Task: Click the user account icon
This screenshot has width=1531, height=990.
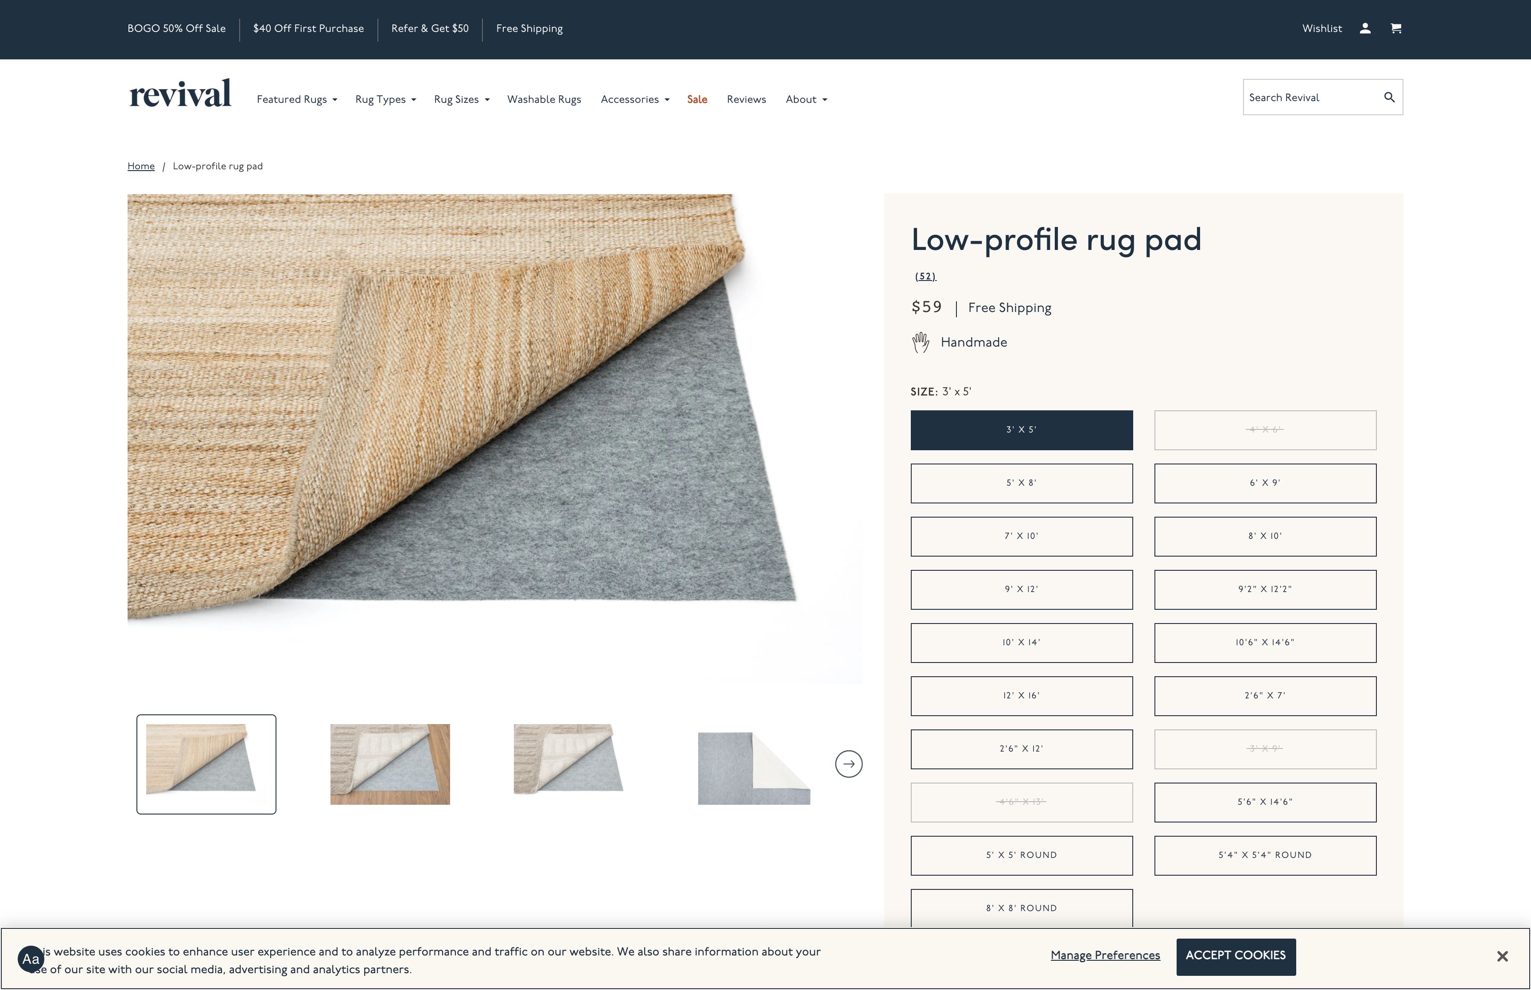Action: (x=1365, y=28)
